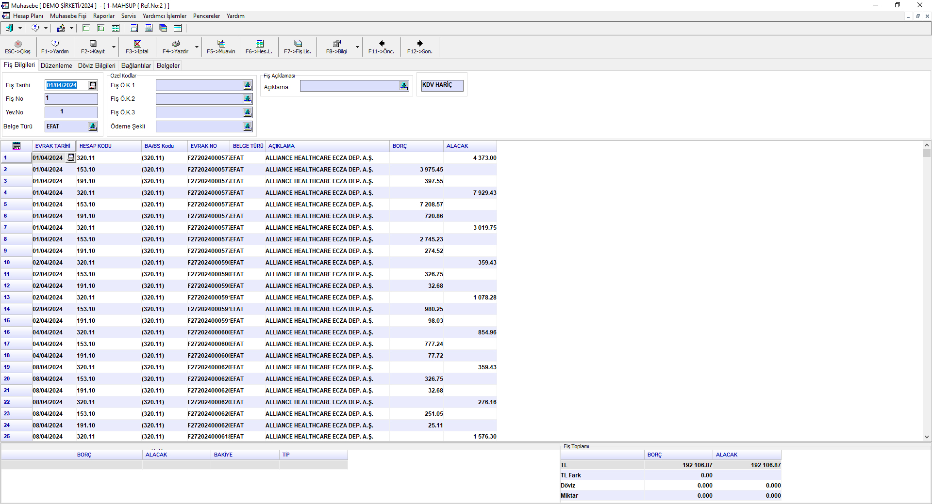The height and width of the screenshot is (504, 932).
Task: Open F7->Fiş Lis. voucher list
Action: pyautogui.click(x=298, y=44)
